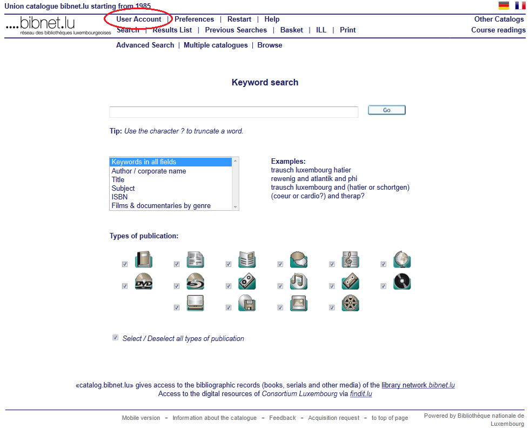Click the Blu-ray disc type icon
This screenshot has width=530, height=428.
[x=196, y=281]
